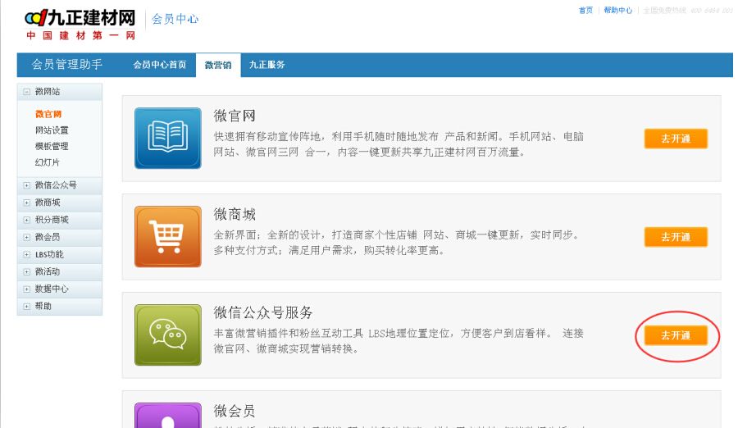Screen dimensions: 738x428
Task: Click the purple 微会员 icon
Action: (x=167, y=415)
